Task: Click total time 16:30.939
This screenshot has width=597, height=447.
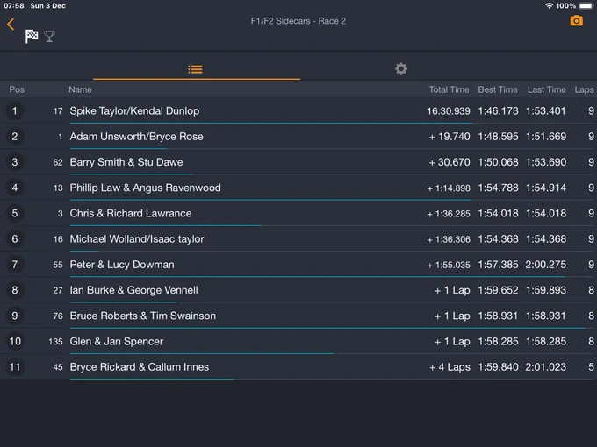Action: pyautogui.click(x=448, y=111)
